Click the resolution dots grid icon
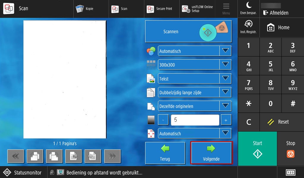This screenshot has height=178, width=304. [151, 64]
